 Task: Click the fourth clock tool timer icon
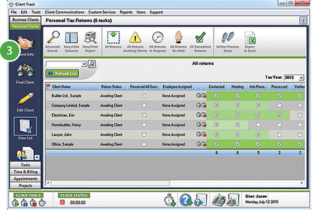[x=42, y=203]
